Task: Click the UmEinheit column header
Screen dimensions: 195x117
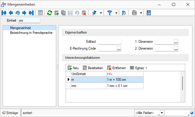Action: click(x=88, y=74)
